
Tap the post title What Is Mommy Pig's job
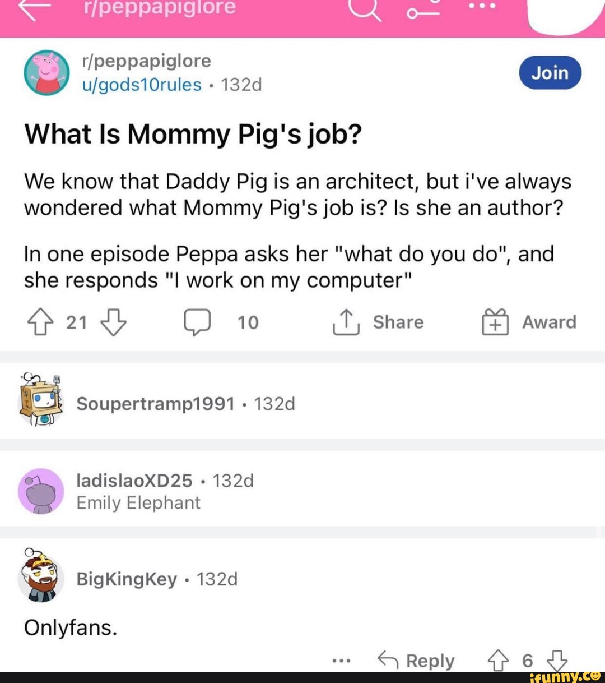pos(193,133)
